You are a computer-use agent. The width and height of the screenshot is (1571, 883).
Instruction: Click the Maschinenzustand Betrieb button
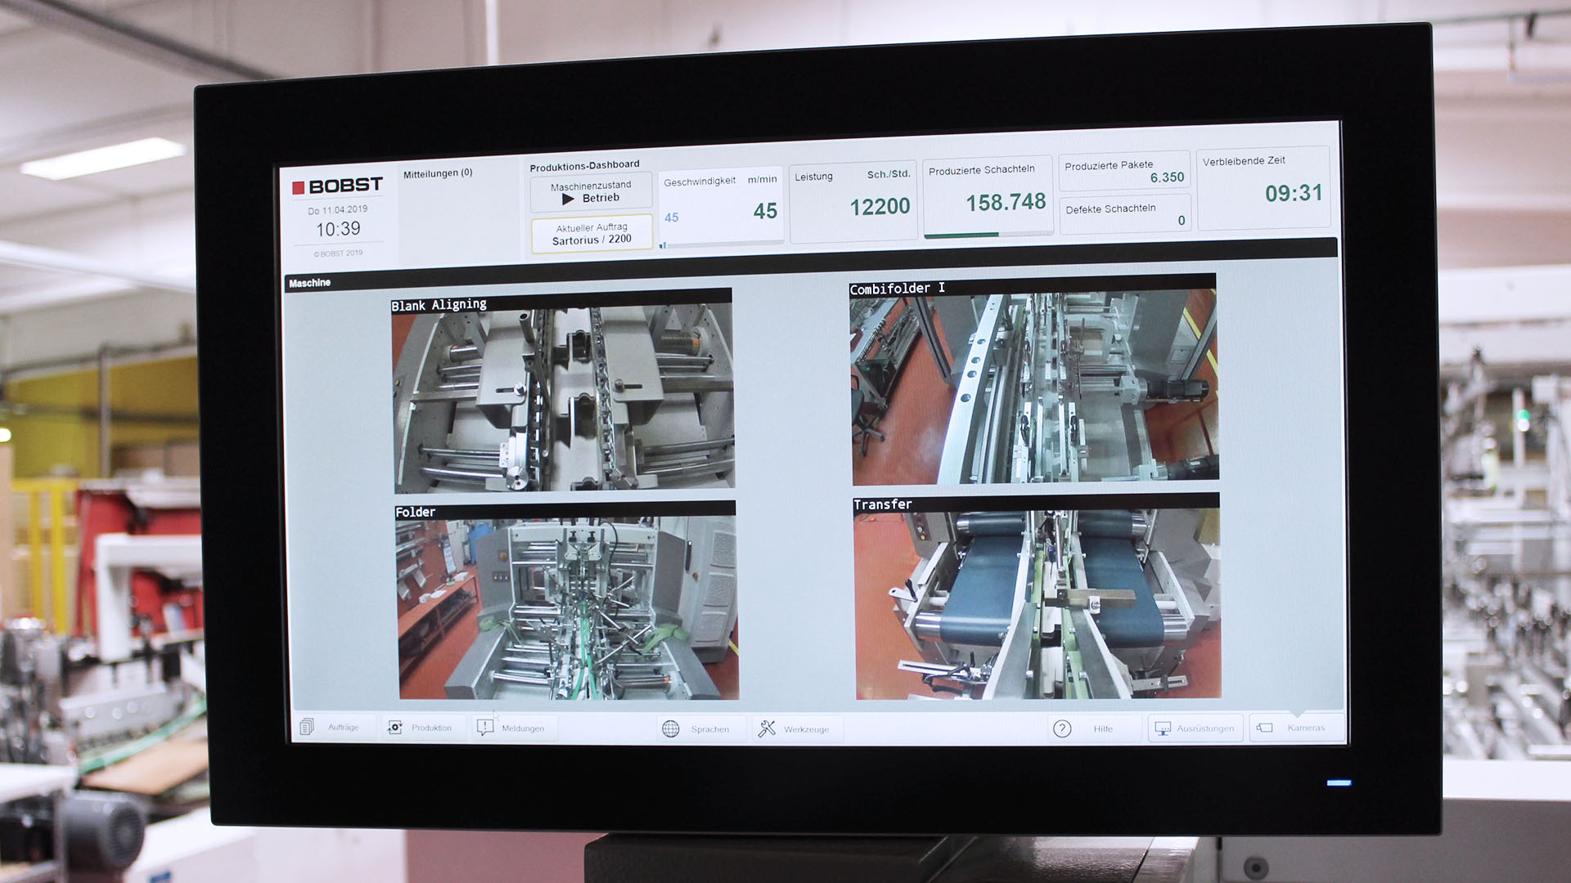coord(591,192)
